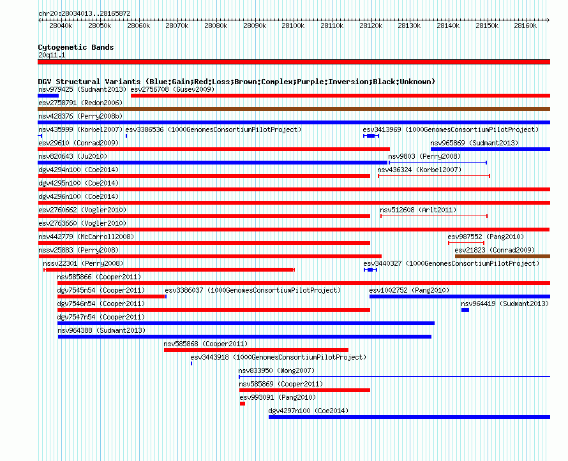Open nsv585868 (Cooper2011) label
The image size is (568, 461).
coord(206,344)
